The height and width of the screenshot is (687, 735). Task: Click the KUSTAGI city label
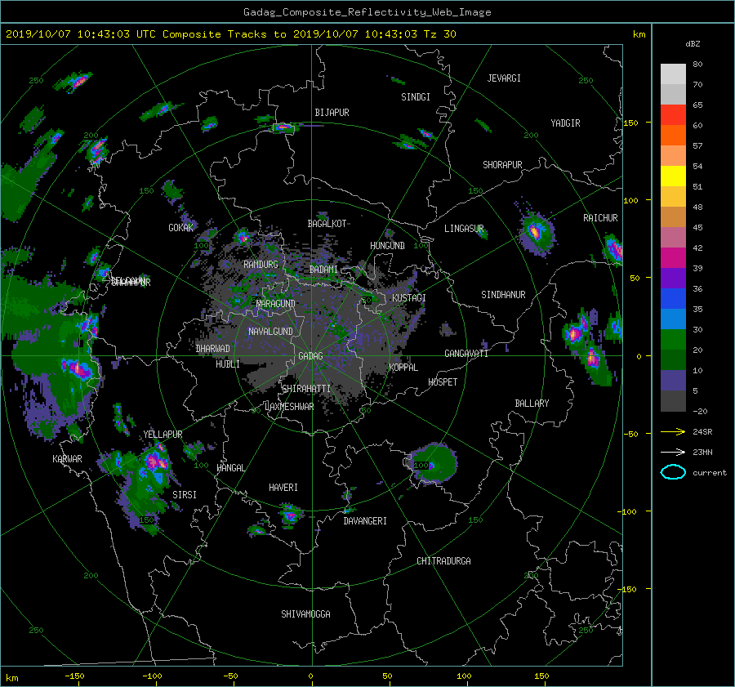(409, 298)
